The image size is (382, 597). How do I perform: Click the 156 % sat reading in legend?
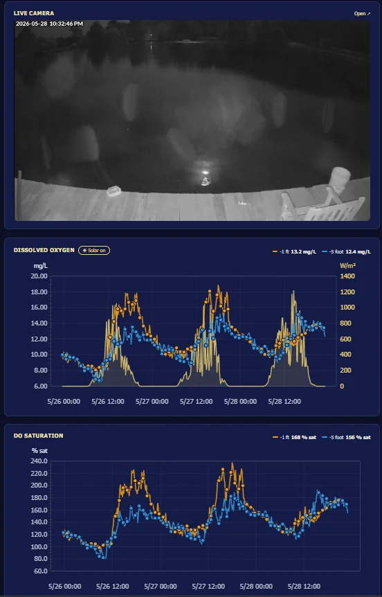point(358,437)
